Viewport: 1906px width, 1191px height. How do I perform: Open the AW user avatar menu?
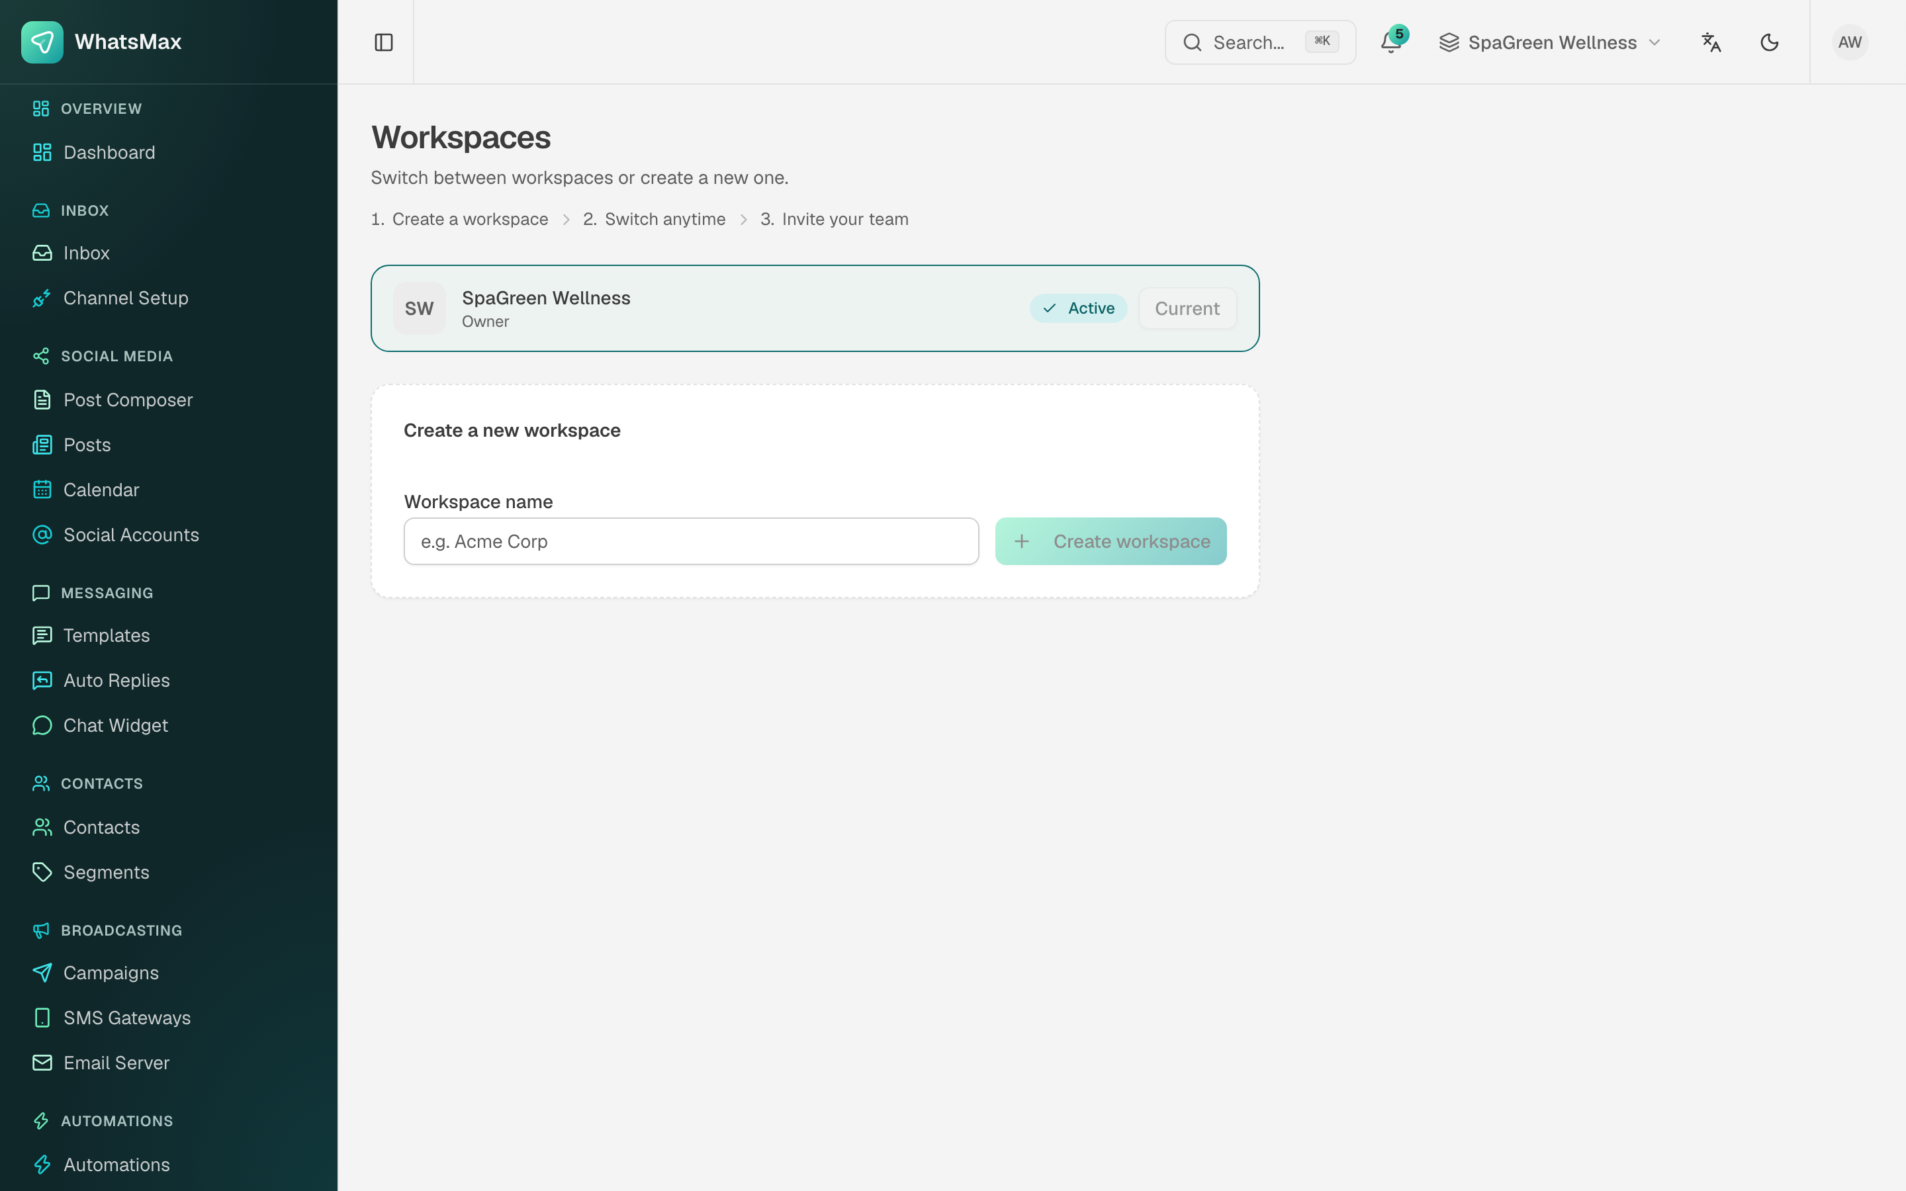click(1849, 42)
